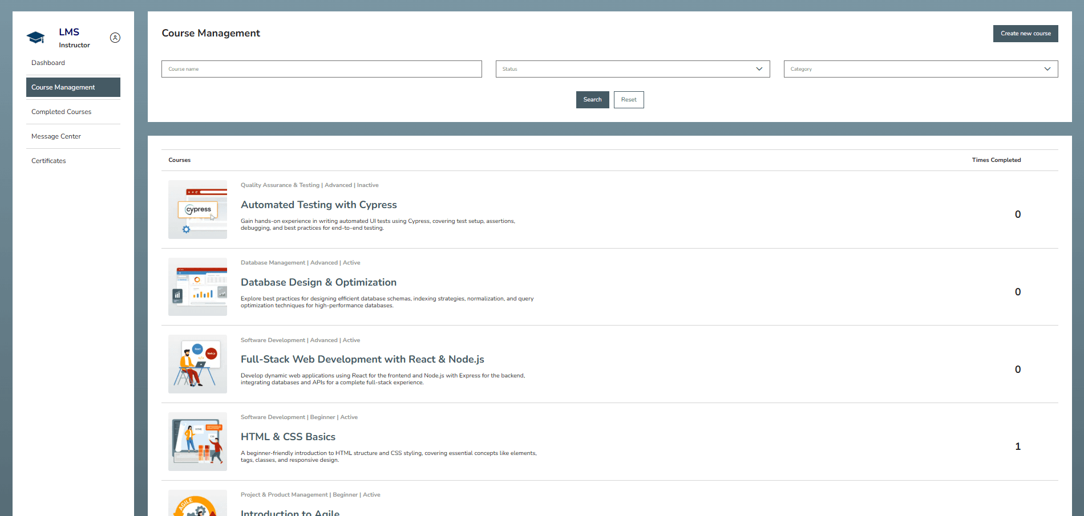Go to the Message Center

coord(56,136)
